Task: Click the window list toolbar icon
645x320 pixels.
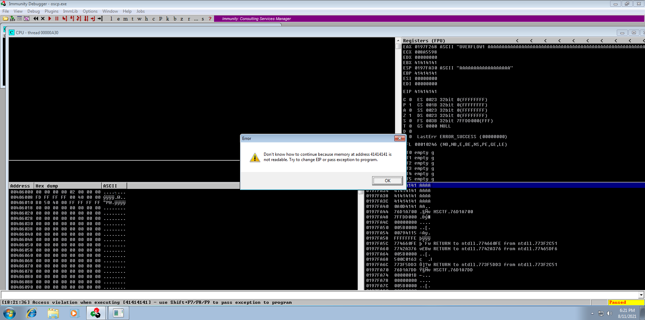Action: (20, 19)
